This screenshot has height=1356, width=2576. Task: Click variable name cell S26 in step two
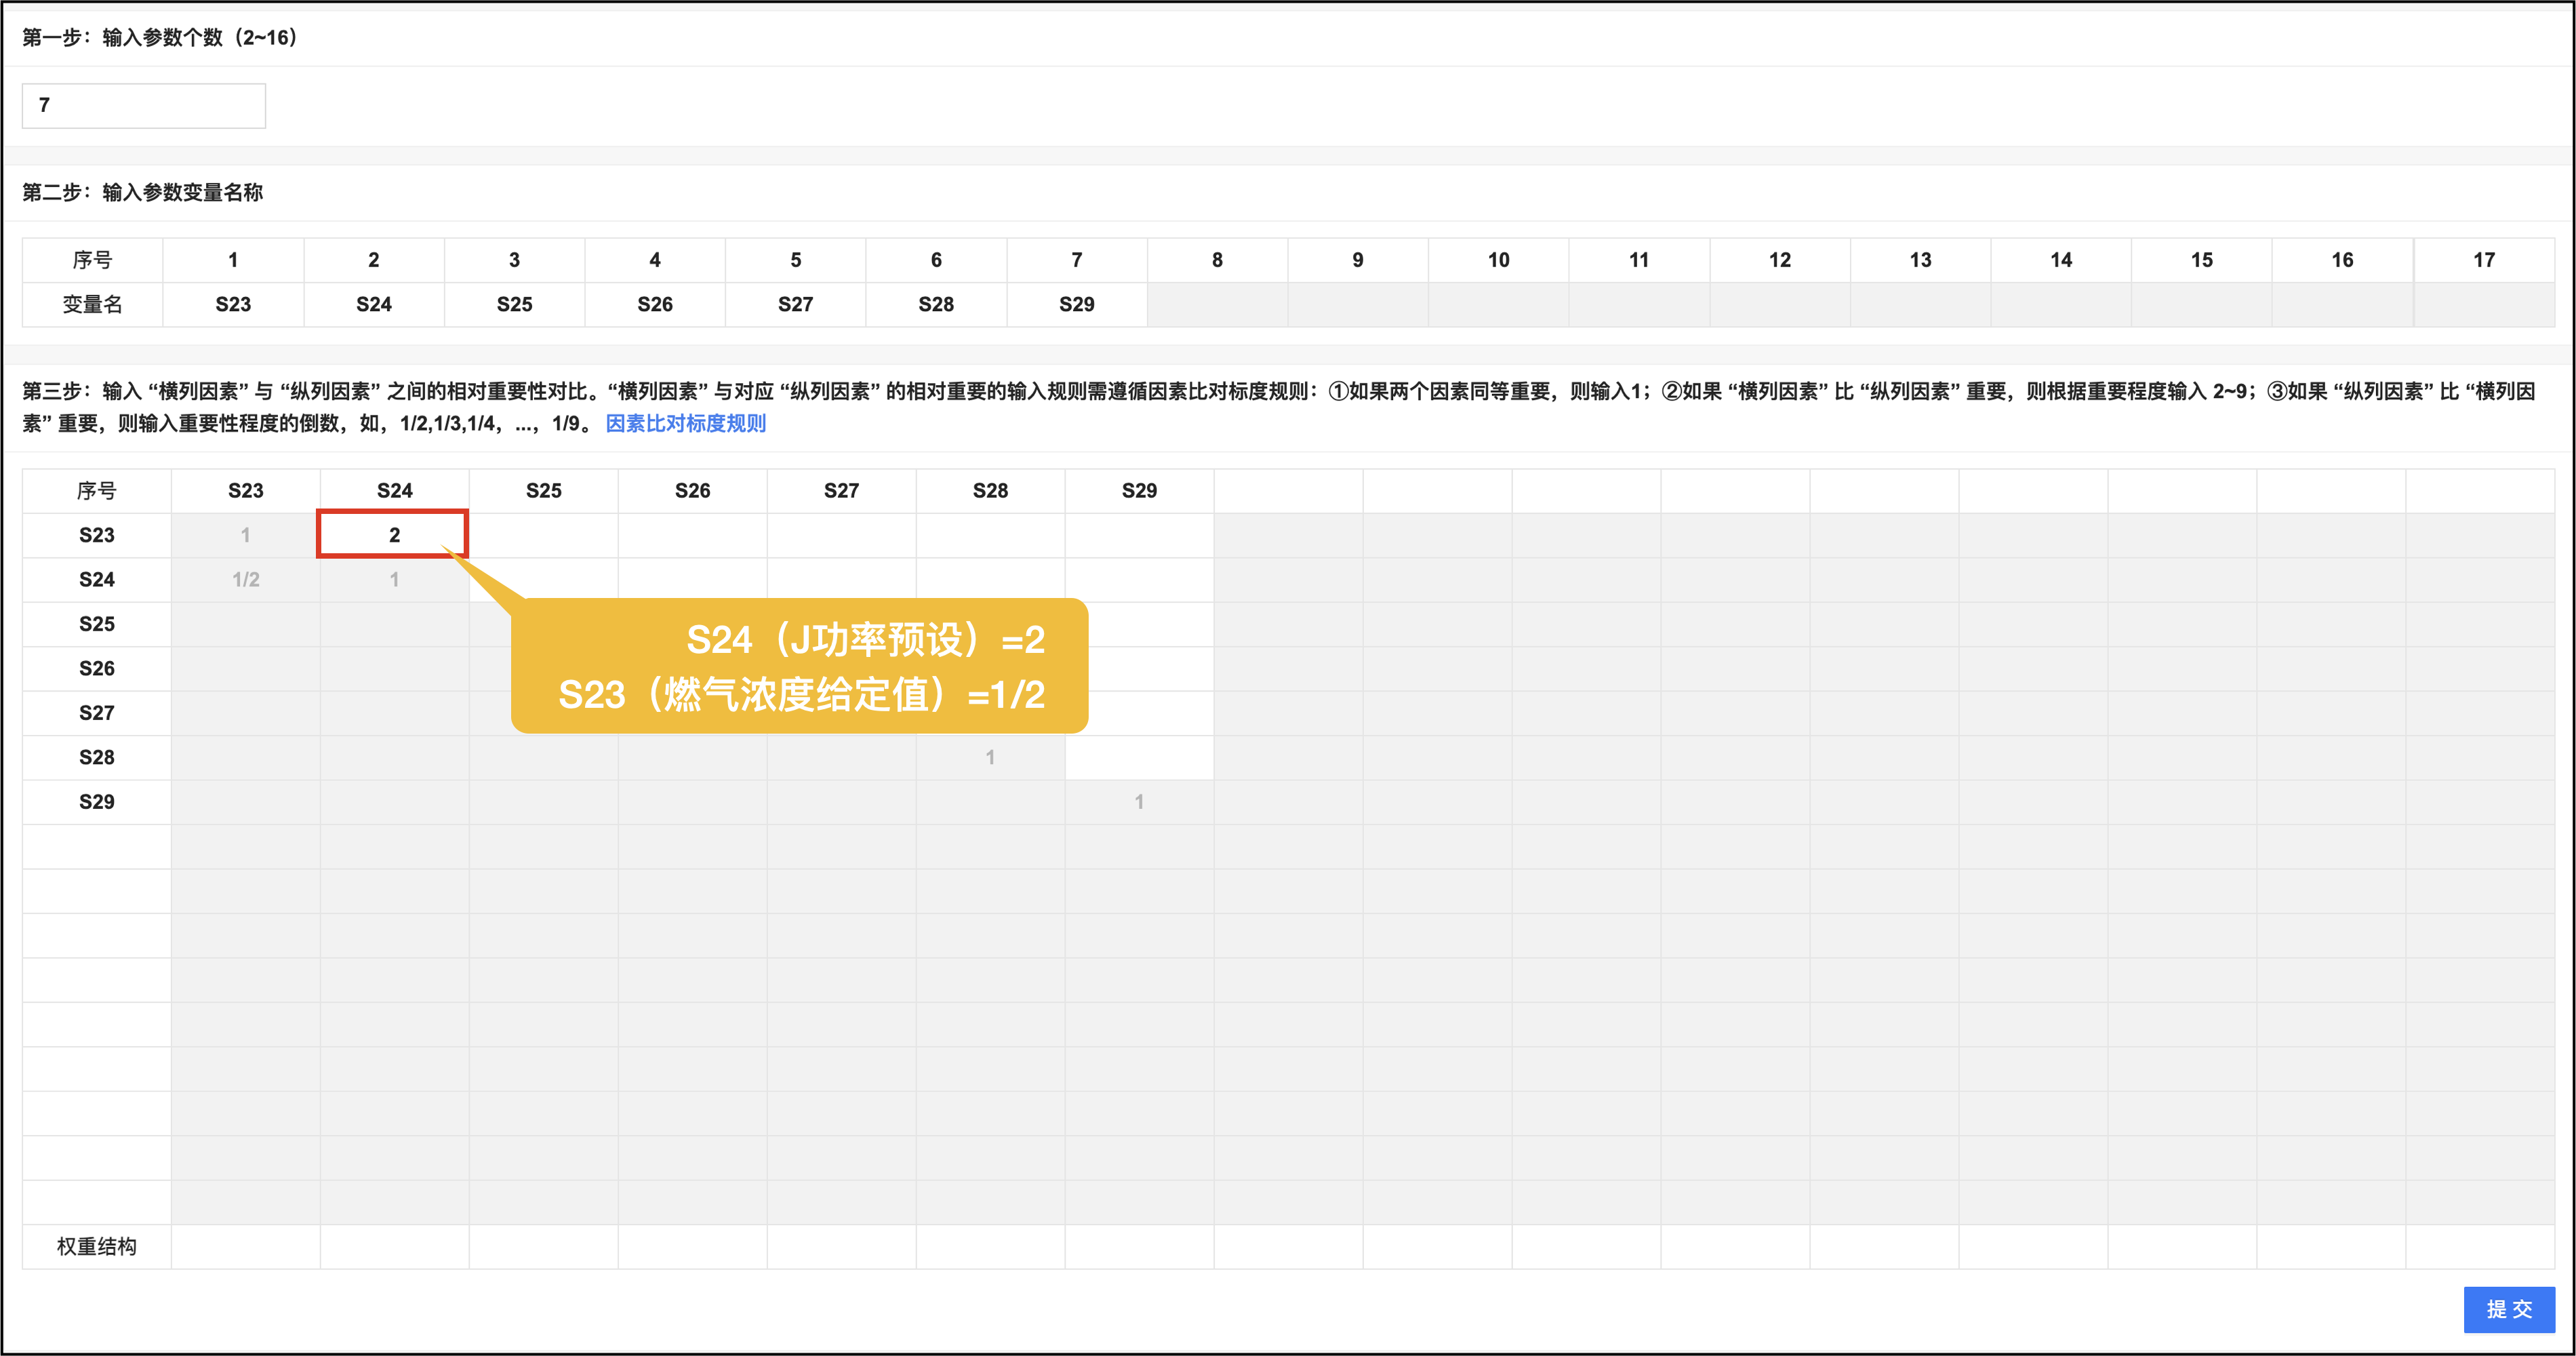[x=655, y=304]
